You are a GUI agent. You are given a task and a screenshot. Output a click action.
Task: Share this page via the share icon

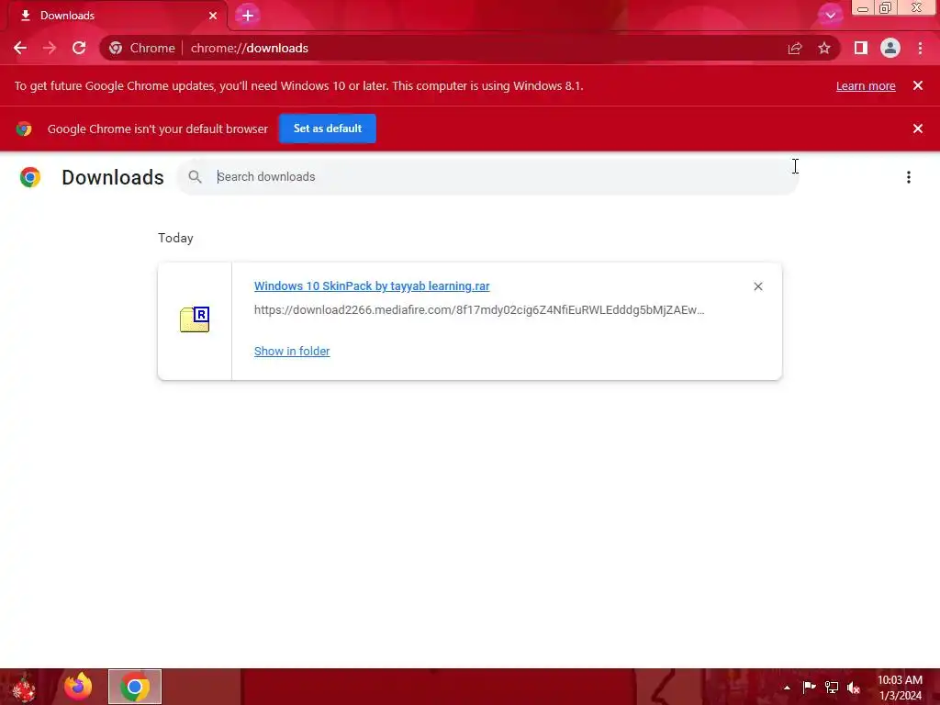pos(795,48)
